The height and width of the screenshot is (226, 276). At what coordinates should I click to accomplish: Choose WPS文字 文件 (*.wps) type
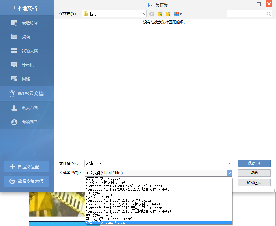tap(159, 178)
